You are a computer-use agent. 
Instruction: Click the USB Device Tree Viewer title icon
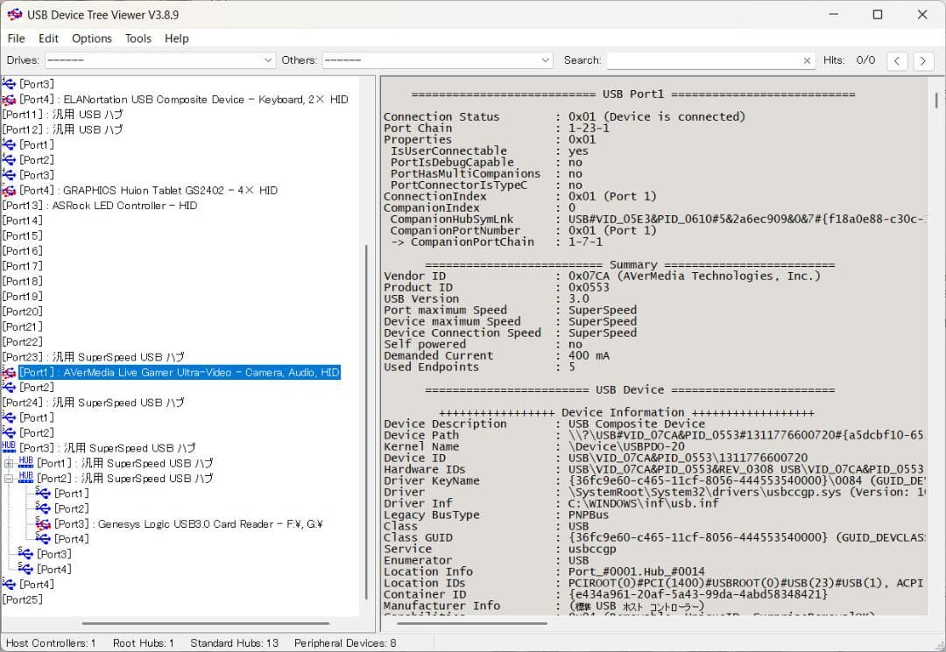(15, 15)
